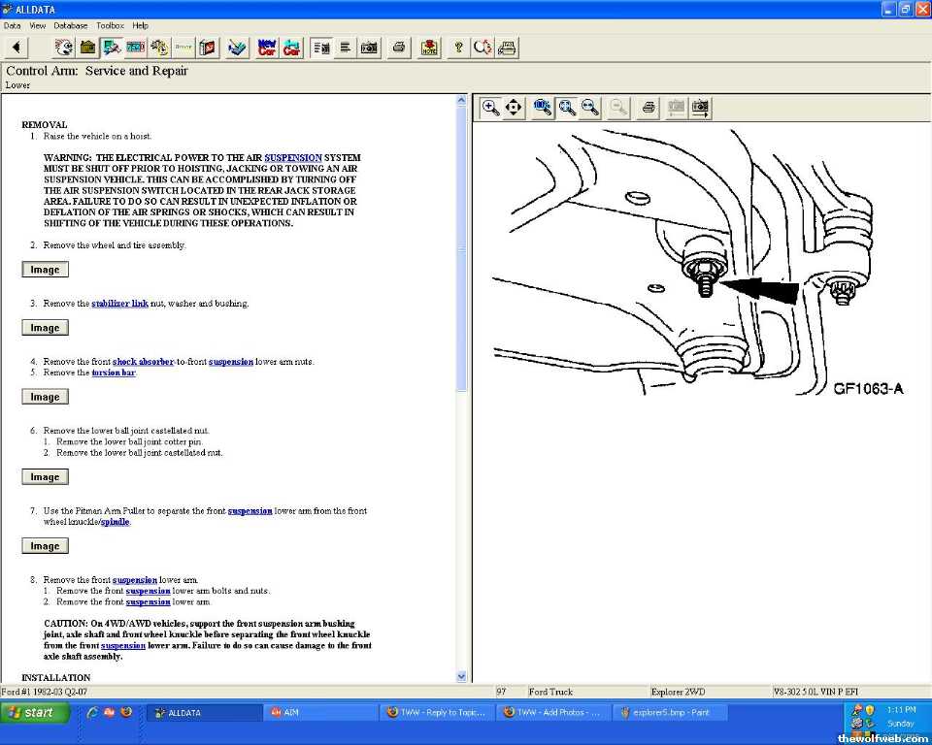Viewport: 932px width, 745px height.
Task: Click Image button under Pitman Arm Puller step
Action: click(45, 546)
